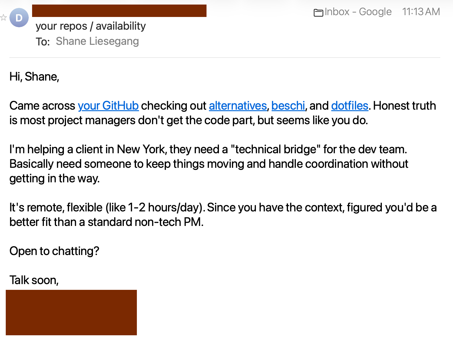Click the 'Open to chatting?' line
Viewport: 453px width, 338px height.
click(x=54, y=251)
